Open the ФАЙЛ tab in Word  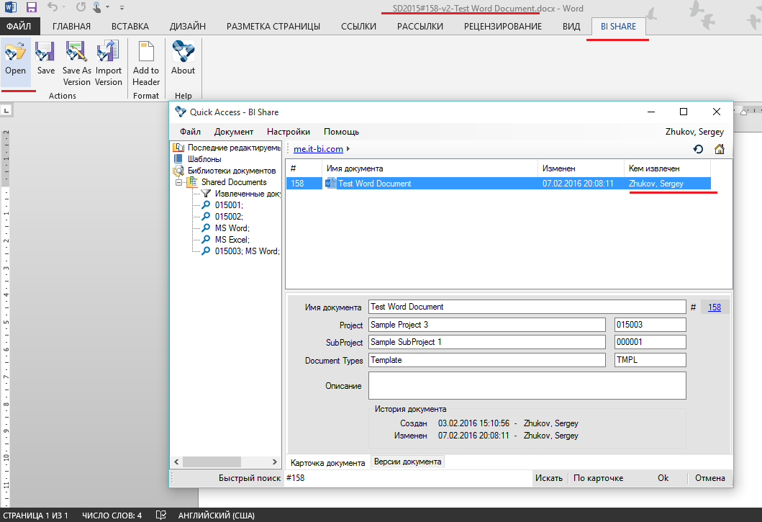point(19,26)
